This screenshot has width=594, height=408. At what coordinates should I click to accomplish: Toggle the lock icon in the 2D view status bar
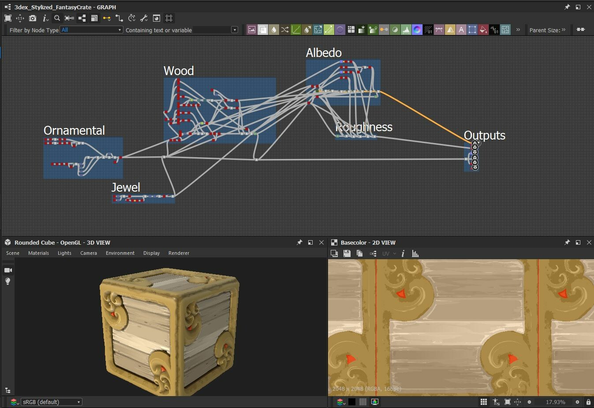pos(589,402)
